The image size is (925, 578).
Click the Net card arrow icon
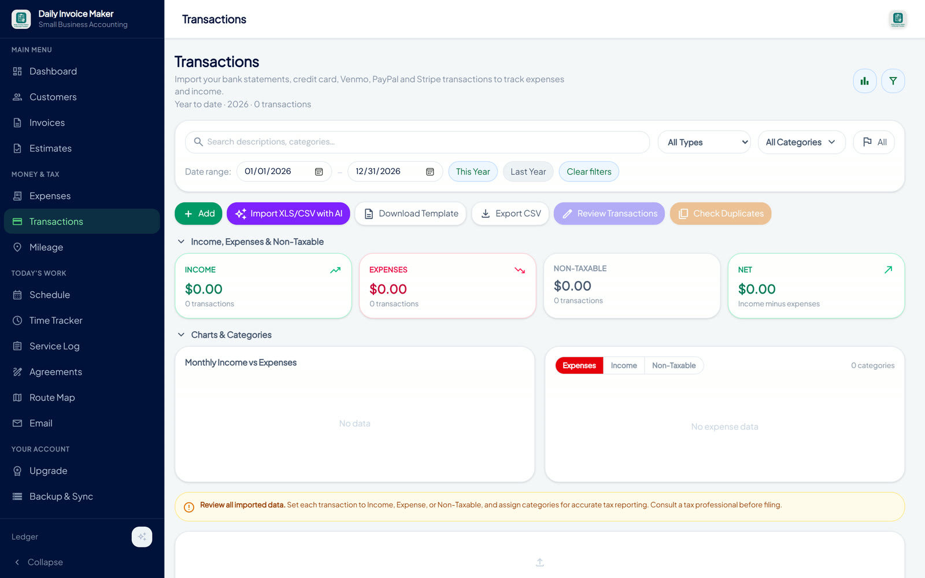(889, 270)
